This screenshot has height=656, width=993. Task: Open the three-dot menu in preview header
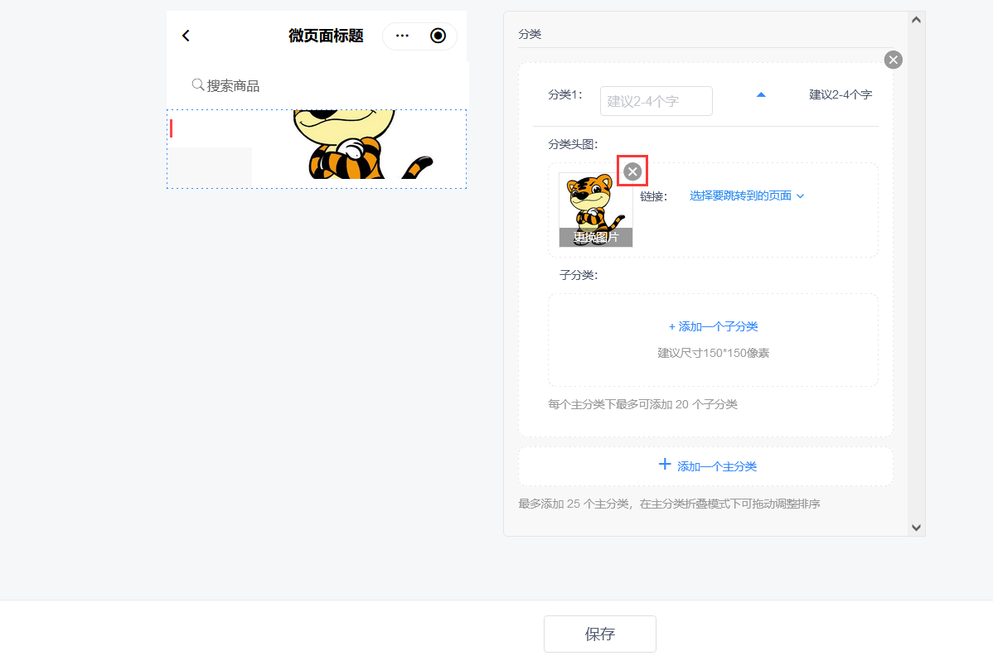tap(402, 36)
